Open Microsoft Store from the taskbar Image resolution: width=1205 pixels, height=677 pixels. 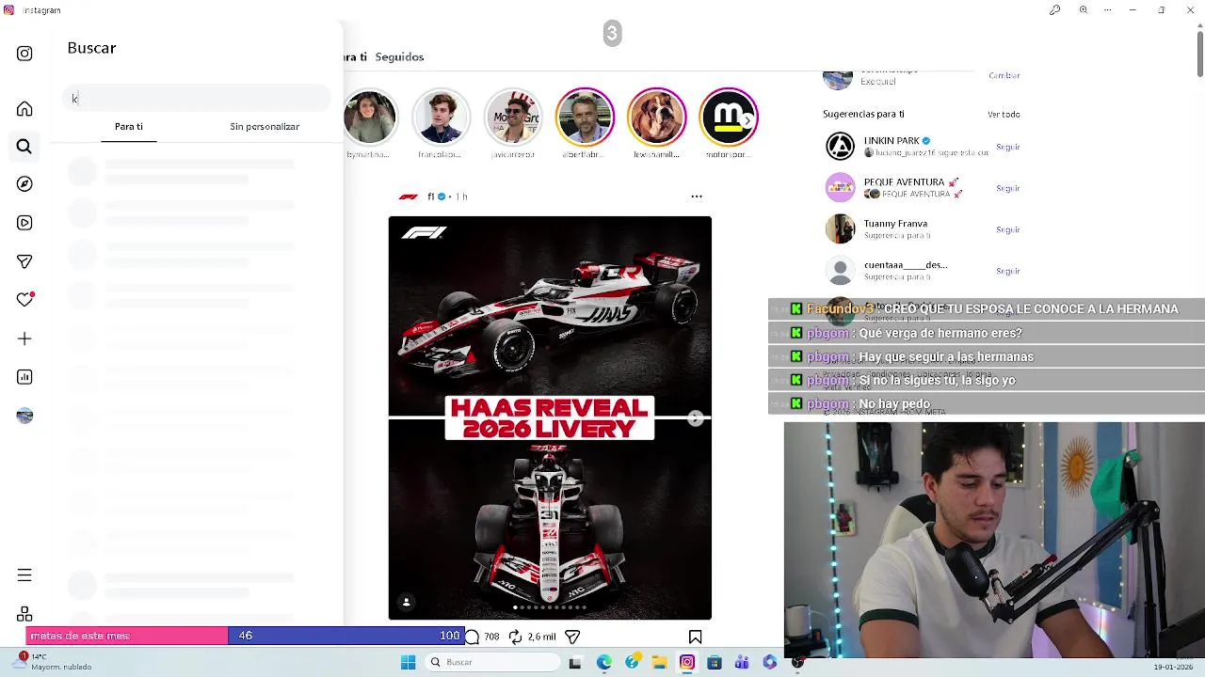point(715,662)
